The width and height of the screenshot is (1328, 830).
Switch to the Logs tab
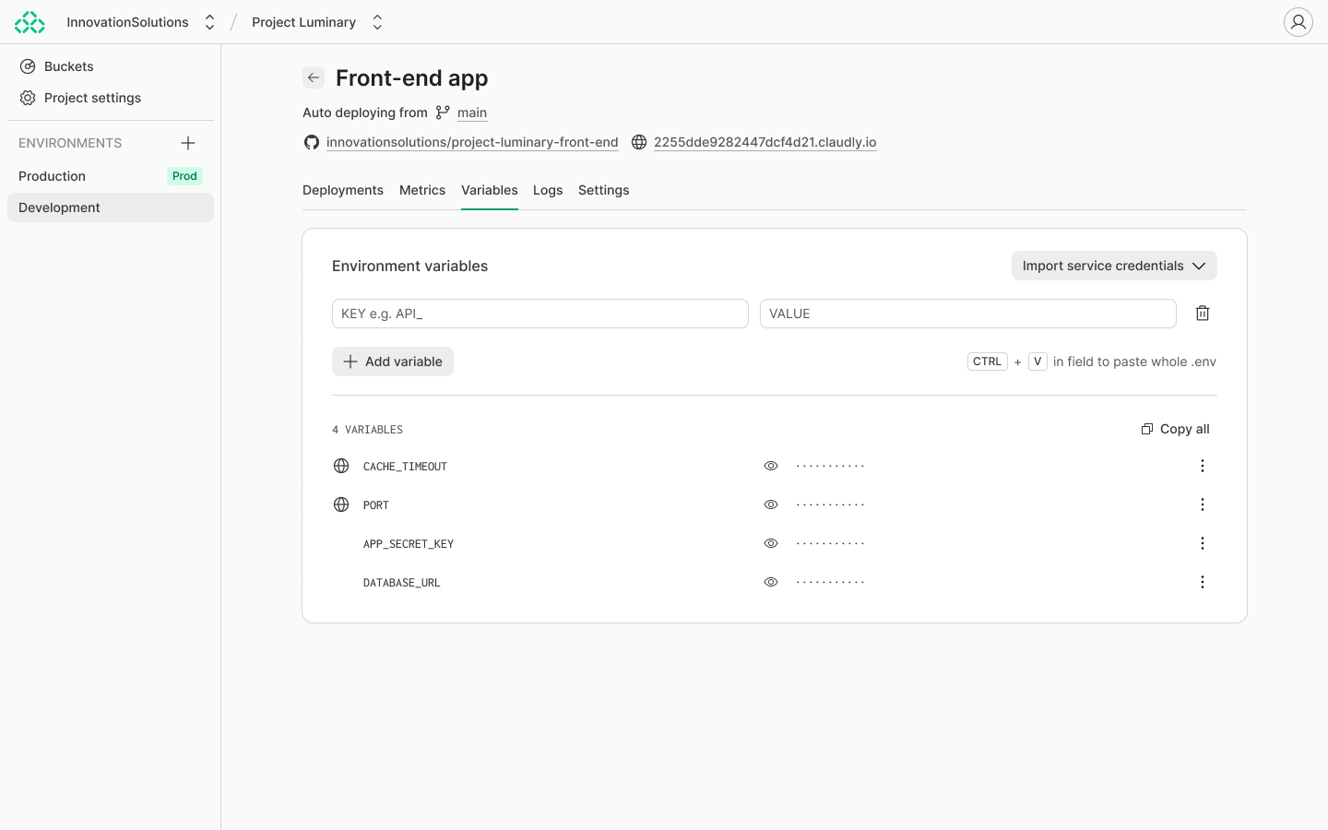(x=548, y=190)
